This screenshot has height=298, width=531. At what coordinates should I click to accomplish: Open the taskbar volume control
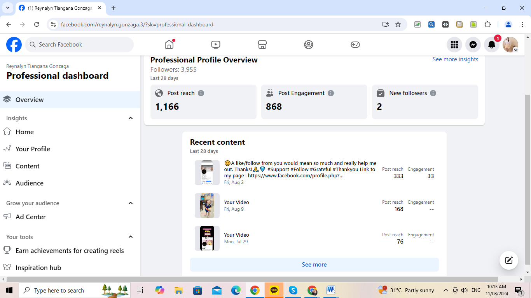tap(464, 290)
